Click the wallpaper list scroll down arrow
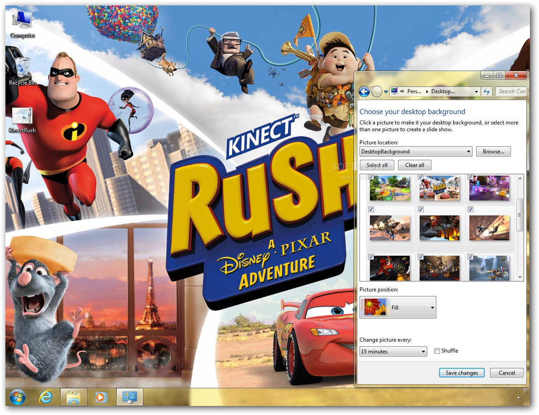The width and height of the screenshot is (539, 415). (520, 277)
